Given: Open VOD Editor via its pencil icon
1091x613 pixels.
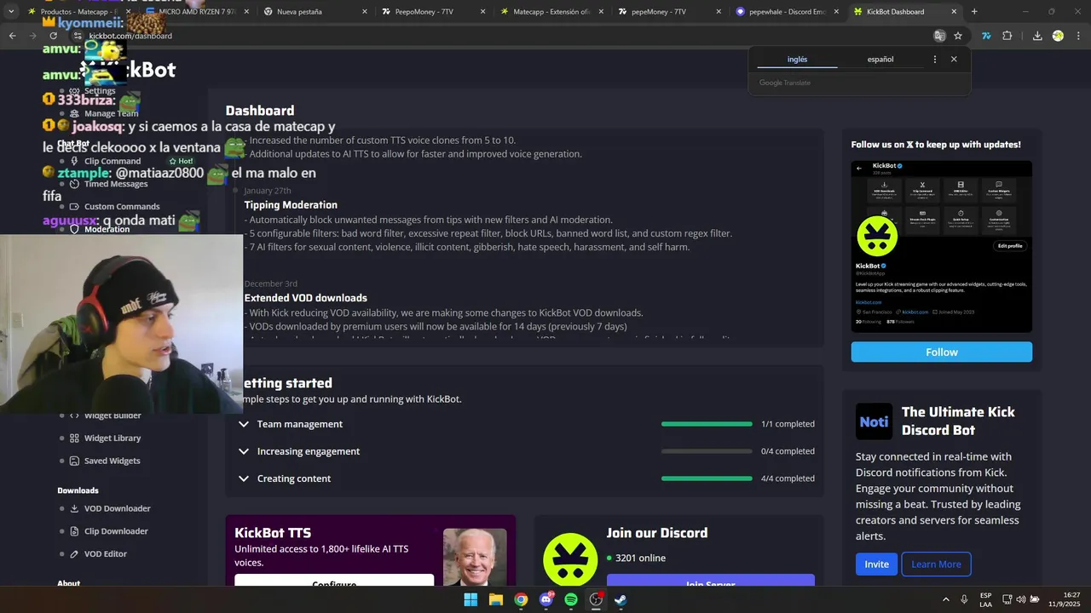Looking at the screenshot, I should [x=74, y=554].
